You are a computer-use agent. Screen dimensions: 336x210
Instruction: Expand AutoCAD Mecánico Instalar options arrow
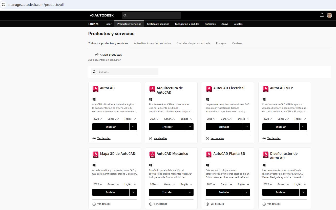click(190, 192)
